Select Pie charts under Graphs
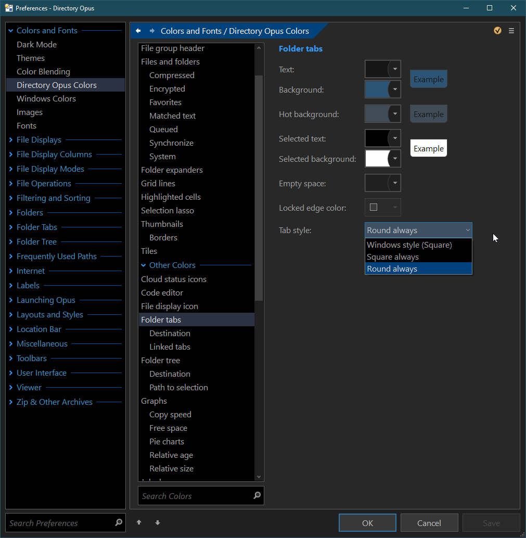 click(167, 442)
